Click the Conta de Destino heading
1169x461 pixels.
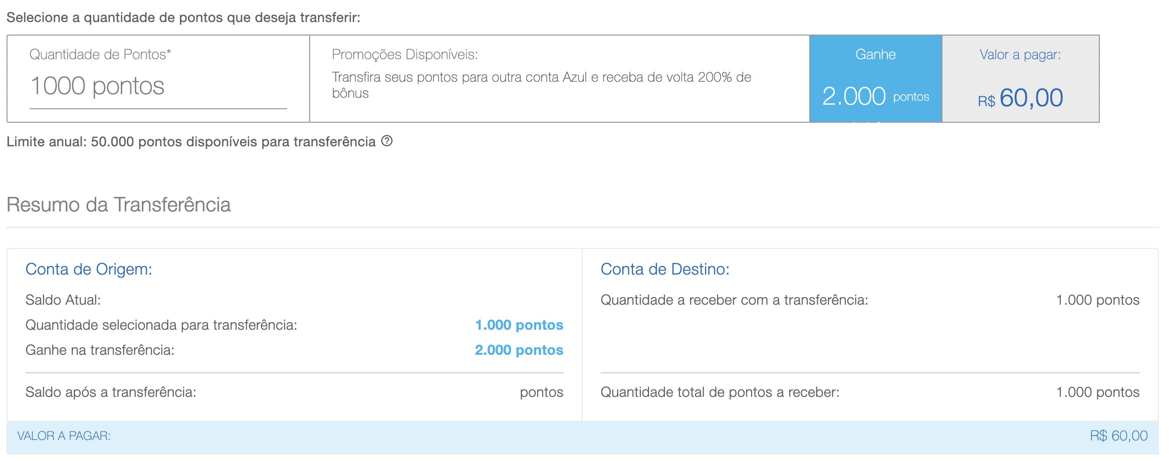[665, 269]
